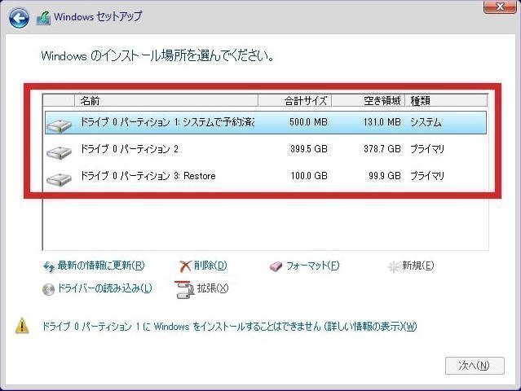Select ドライブ 0 パーティション 3: Restore row name
Image resolution: width=521 pixels, height=391 pixels.
point(148,176)
